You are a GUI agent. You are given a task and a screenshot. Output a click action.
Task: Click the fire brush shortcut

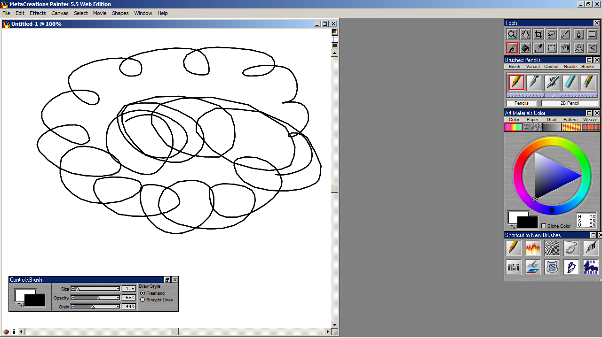pos(533,248)
